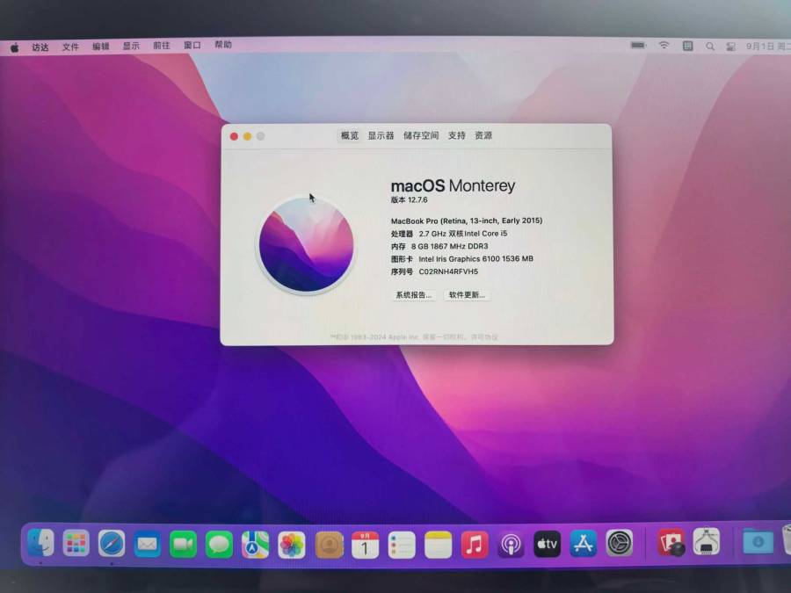Image resolution: width=791 pixels, height=593 pixels.
Task: Open the Music app icon
Action: click(x=475, y=545)
